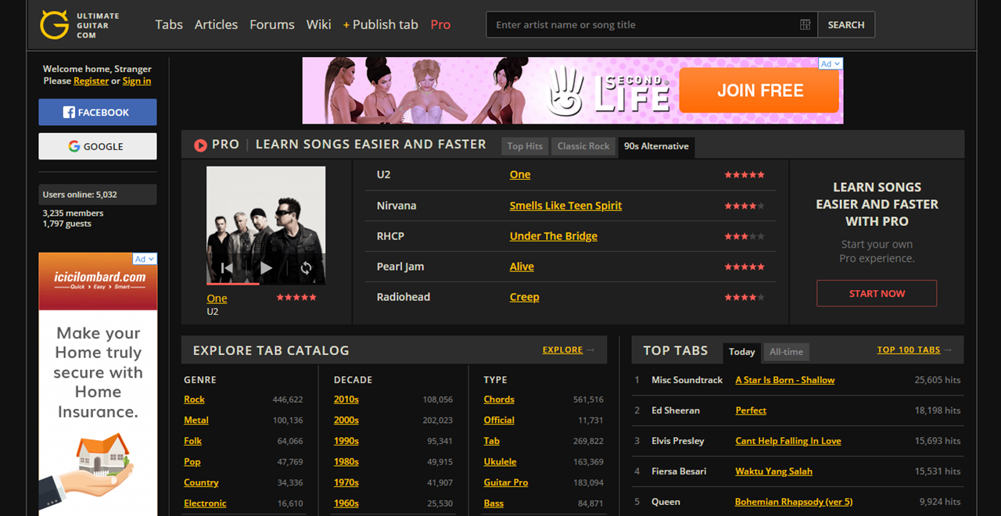Viewport: 1001px width, 516px height.
Task: Open Waktu Yang Salah tab
Action: (x=773, y=471)
